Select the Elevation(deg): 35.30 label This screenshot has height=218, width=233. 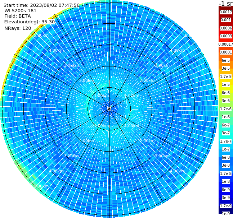30,22
